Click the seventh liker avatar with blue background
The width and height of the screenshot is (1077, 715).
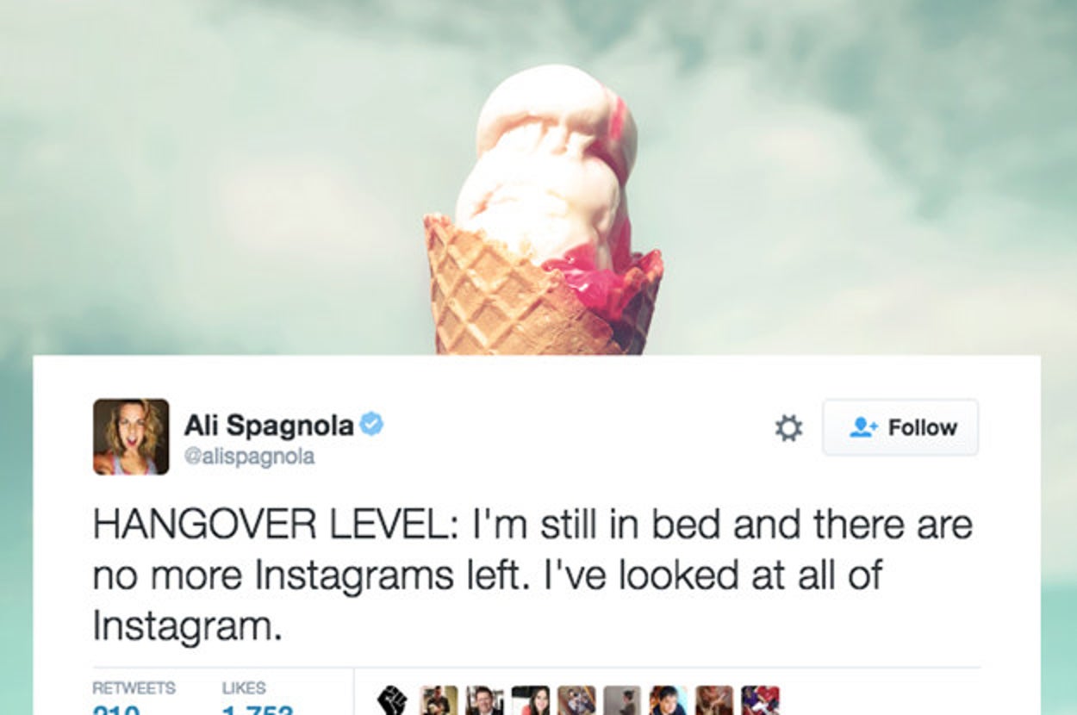coord(669,700)
